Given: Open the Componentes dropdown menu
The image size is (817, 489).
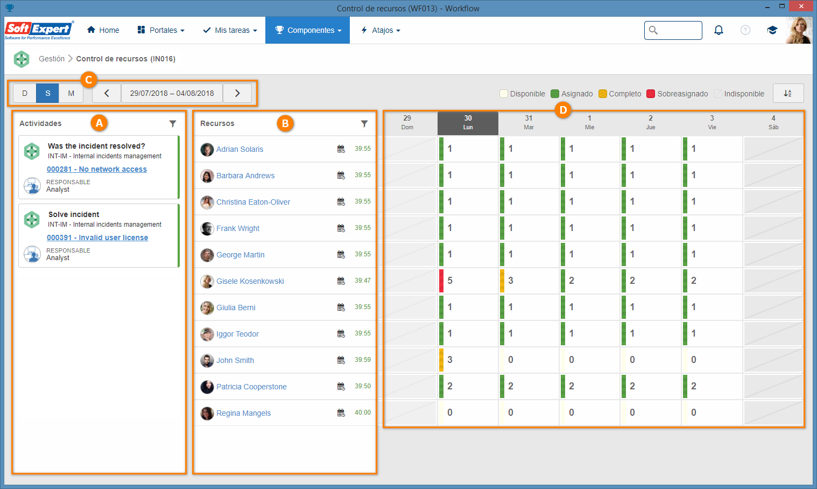Looking at the screenshot, I should tap(308, 30).
